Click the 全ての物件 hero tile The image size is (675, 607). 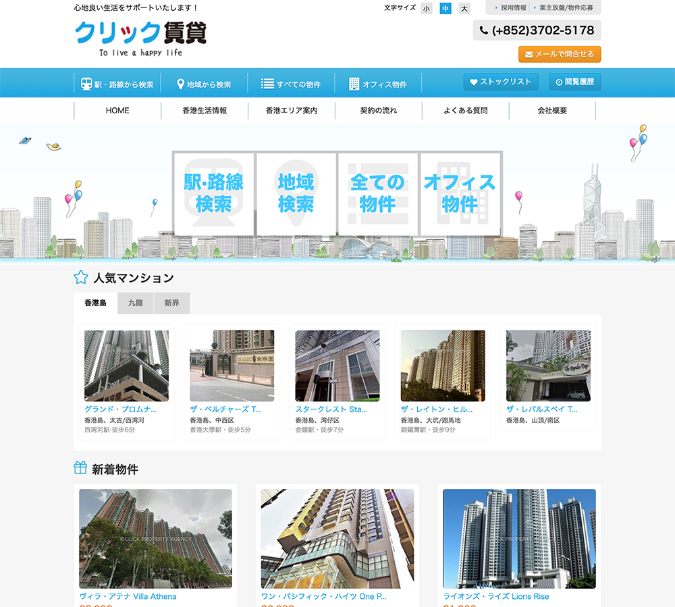[x=377, y=193]
